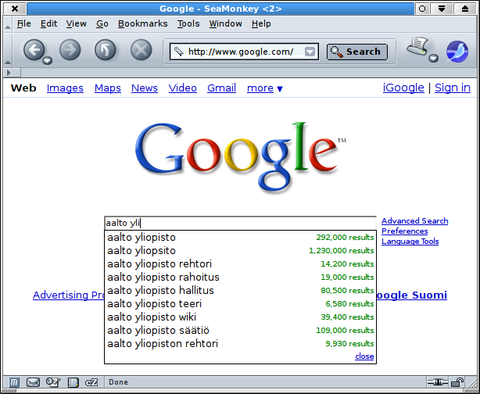The width and height of the screenshot is (480, 394).
Task: Open the Bookmarks menu
Action: (142, 23)
